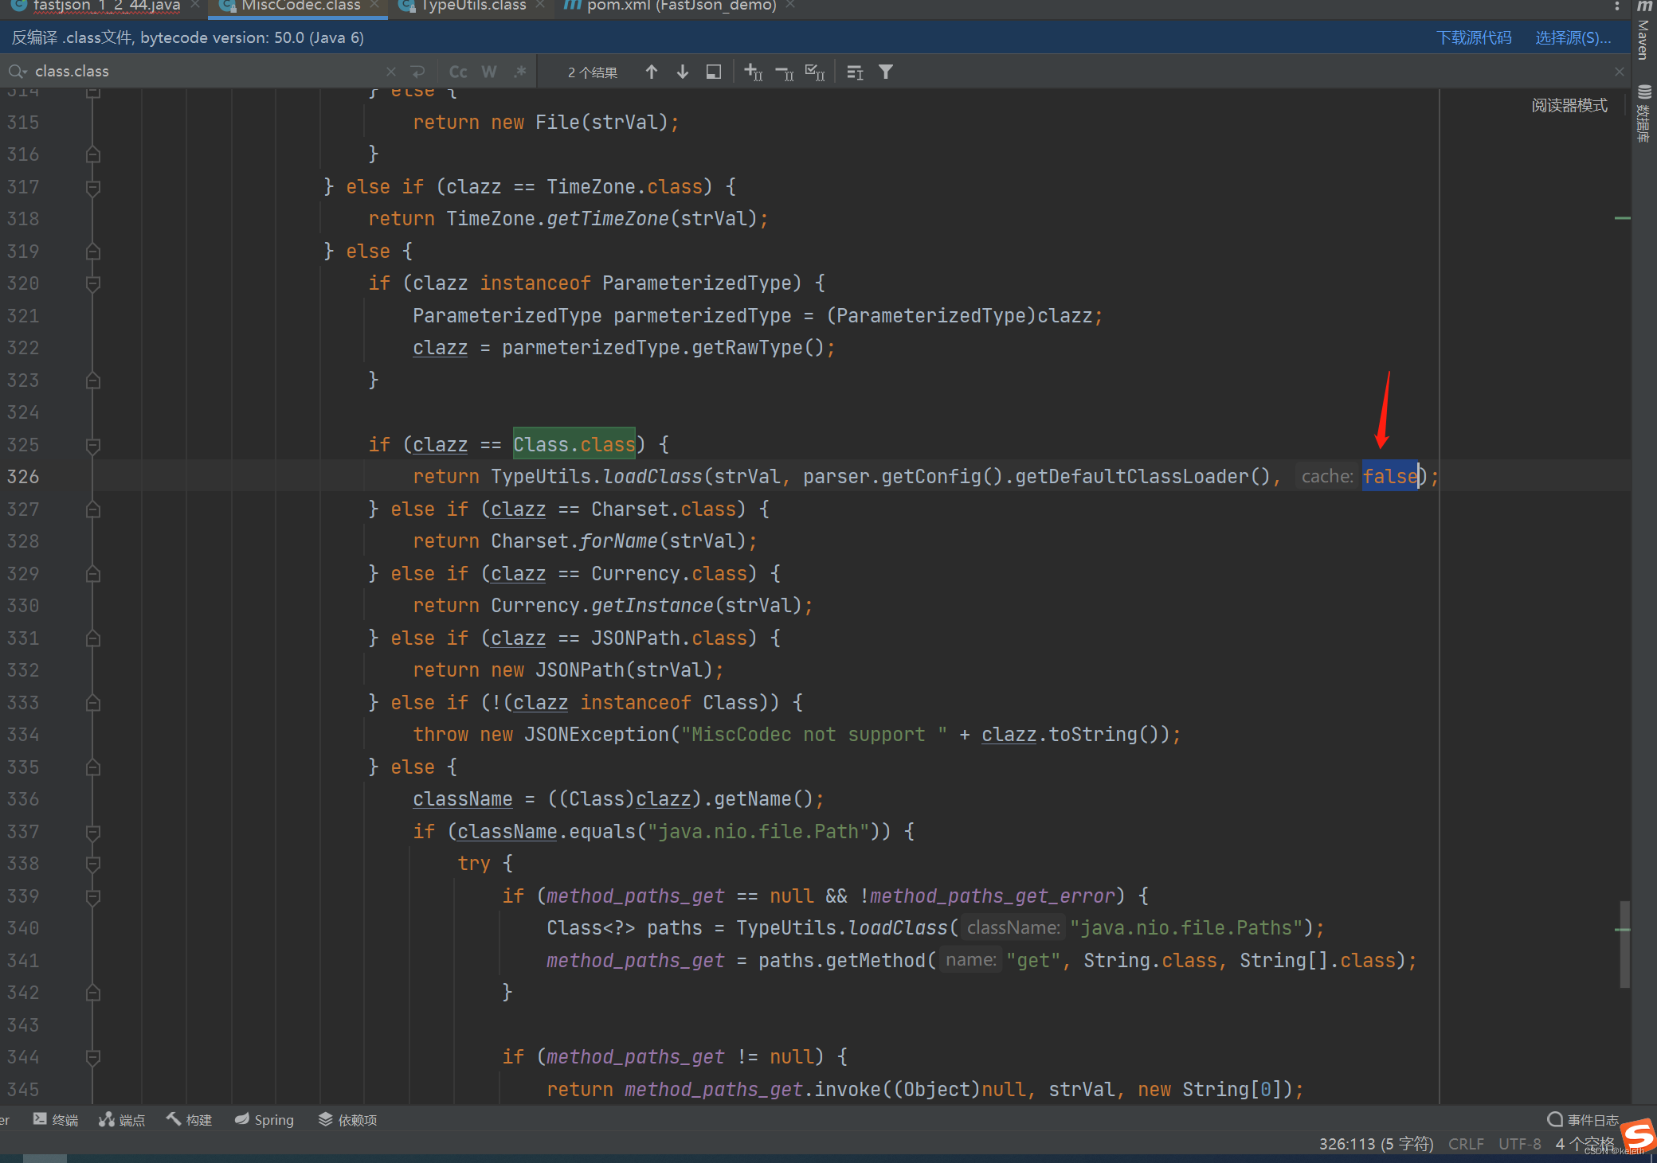Fold the method_paths_get != null block on line 344
This screenshot has height=1163, width=1657.
point(93,1057)
